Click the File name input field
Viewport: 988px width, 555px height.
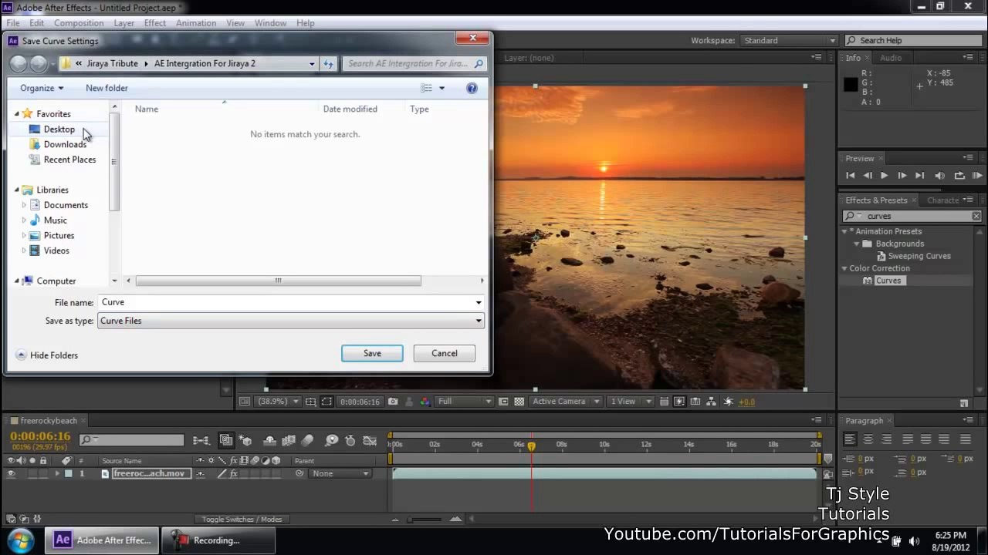291,302
